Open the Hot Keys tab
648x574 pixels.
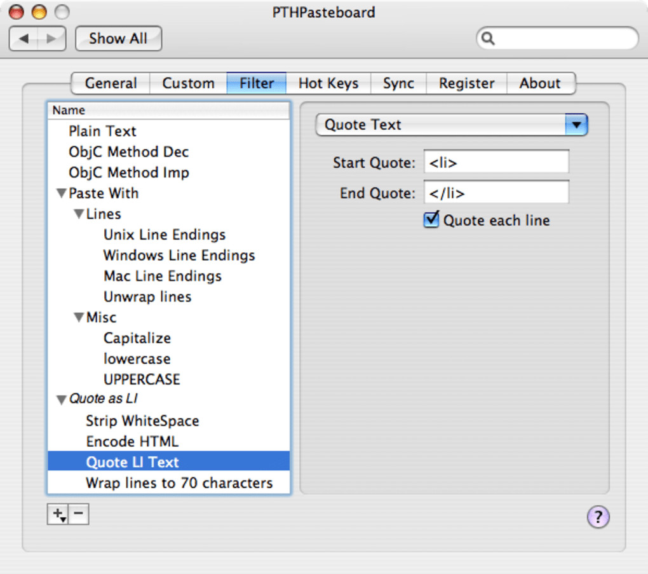(x=328, y=83)
